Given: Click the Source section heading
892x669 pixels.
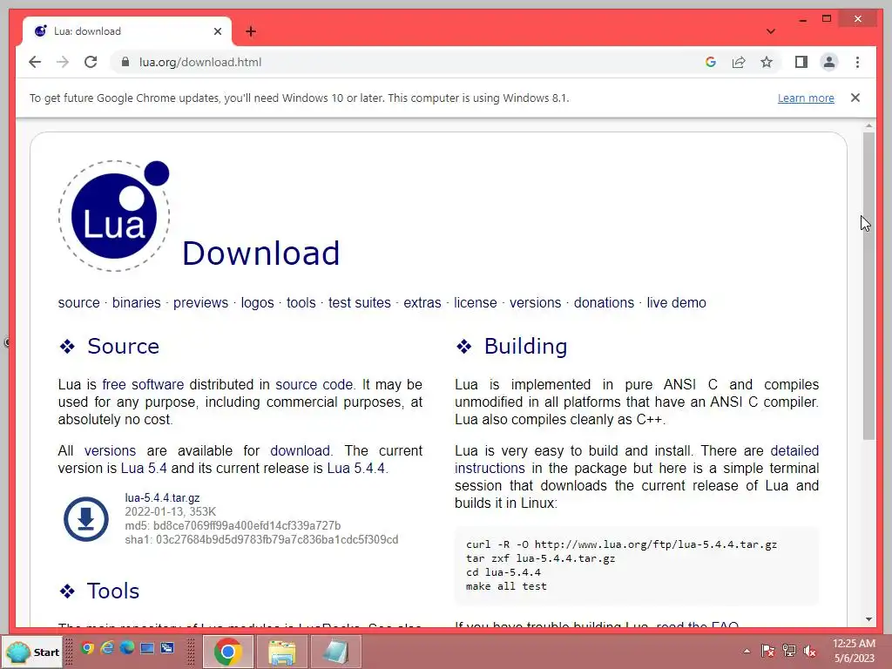Looking at the screenshot, I should pyautogui.click(x=123, y=347).
